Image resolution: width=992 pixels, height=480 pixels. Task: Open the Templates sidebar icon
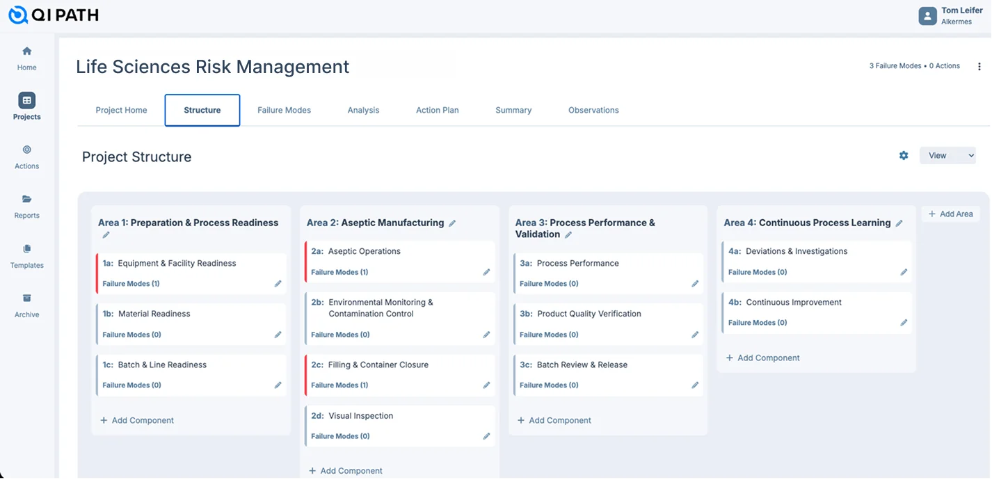(26, 249)
